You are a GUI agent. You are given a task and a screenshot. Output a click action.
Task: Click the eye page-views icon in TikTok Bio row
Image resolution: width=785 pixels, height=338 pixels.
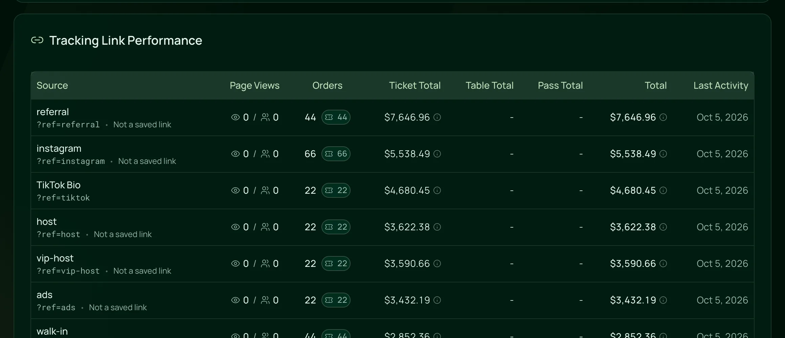(235, 190)
